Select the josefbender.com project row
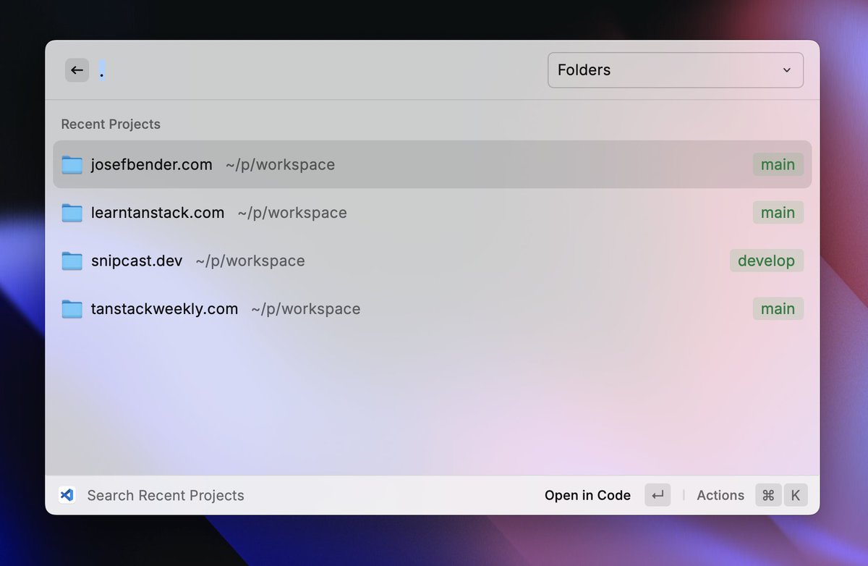Screen dimensions: 868x566 pyautogui.click(x=433, y=164)
